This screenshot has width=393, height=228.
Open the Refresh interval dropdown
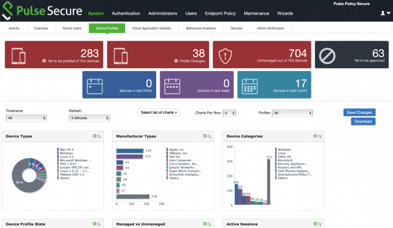tap(89, 118)
